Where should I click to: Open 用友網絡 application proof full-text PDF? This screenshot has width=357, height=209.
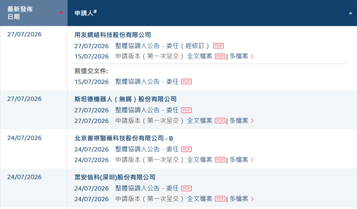pyautogui.click(x=220, y=56)
